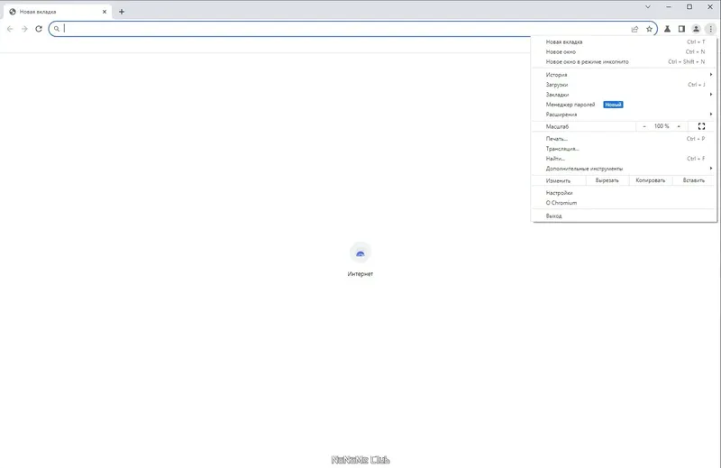The image size is (721, 468).
Task: Close the Новая вкладка tab
Action: [105, 12]
